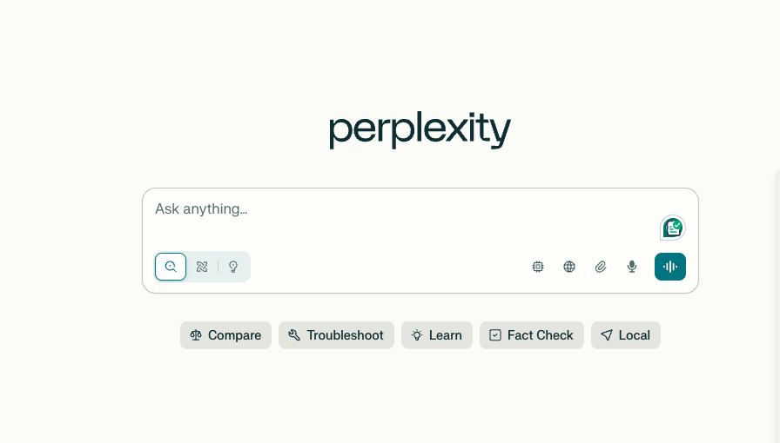This screenshot has width=780, height=443.
Task: Pick the Local suggestion chip
Action: pos(626,335)
